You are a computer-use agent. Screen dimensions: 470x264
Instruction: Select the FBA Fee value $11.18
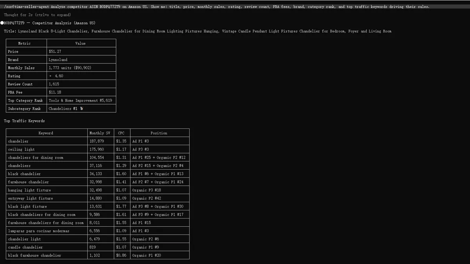(x=55, y=92)
